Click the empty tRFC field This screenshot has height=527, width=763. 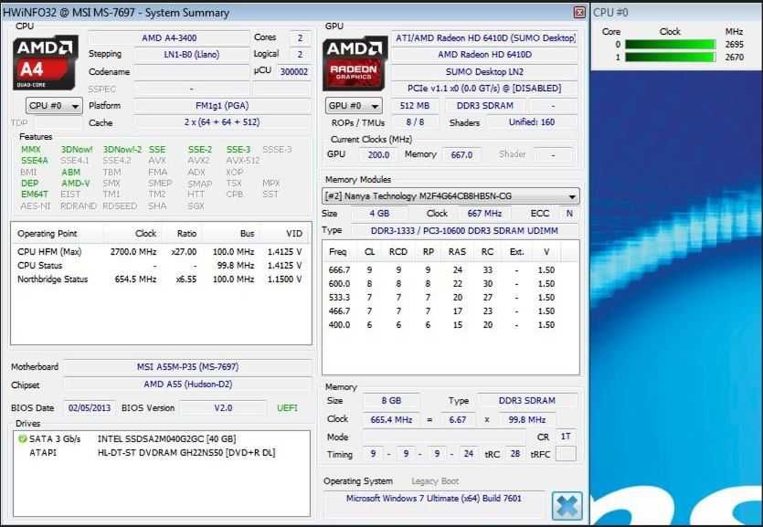[x=566, y=454]
